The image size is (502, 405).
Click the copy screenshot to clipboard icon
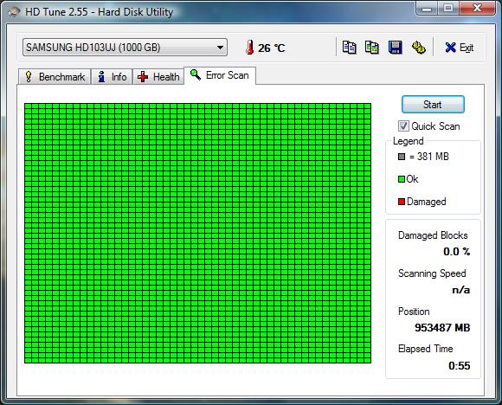tap(372, 48)
